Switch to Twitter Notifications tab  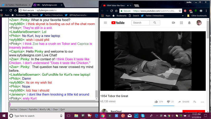tap(16, 5)
